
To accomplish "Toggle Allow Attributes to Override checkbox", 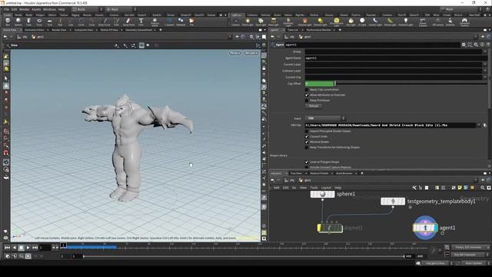I will coord(307,95).
